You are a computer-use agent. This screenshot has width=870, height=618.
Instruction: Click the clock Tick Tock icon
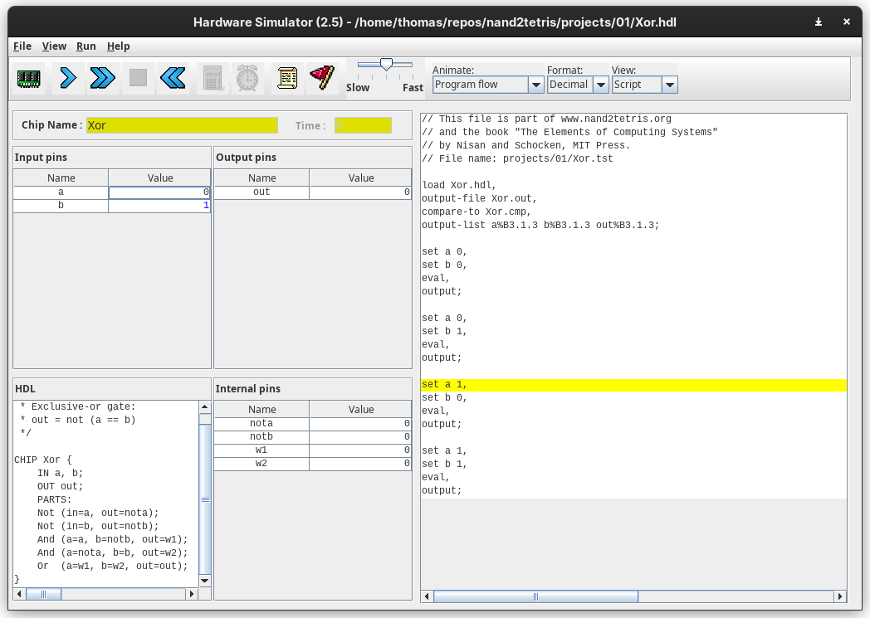[x=247, y=78]
